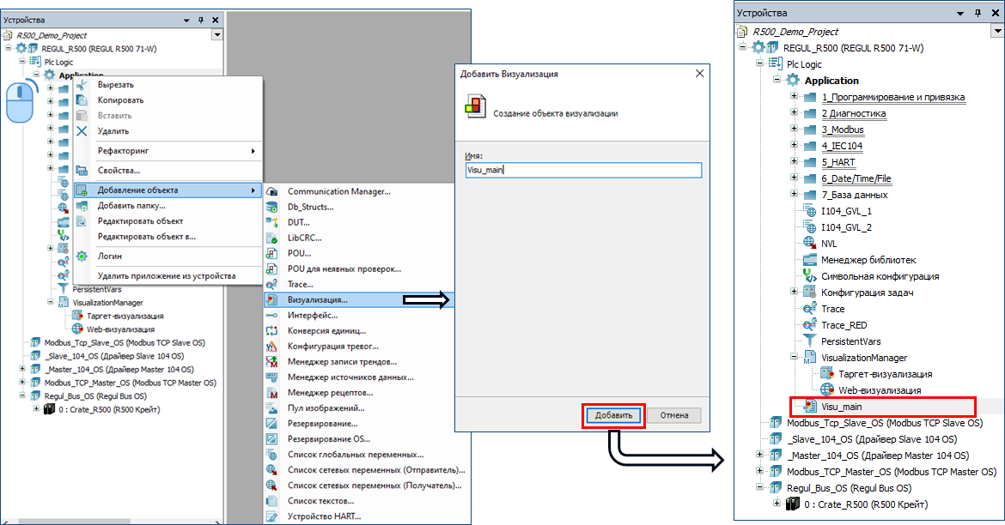Open the Рефакторинг submenu
Image resolution: width=1005 pixels, height=525 pixels.
(x=167, y=151)
